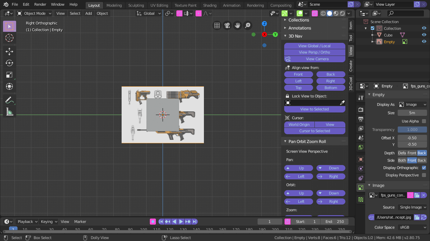Toggle orthographic grid view gizmo
The height and width of the screenshot is (241, 430).
click(x=217, y=25)
